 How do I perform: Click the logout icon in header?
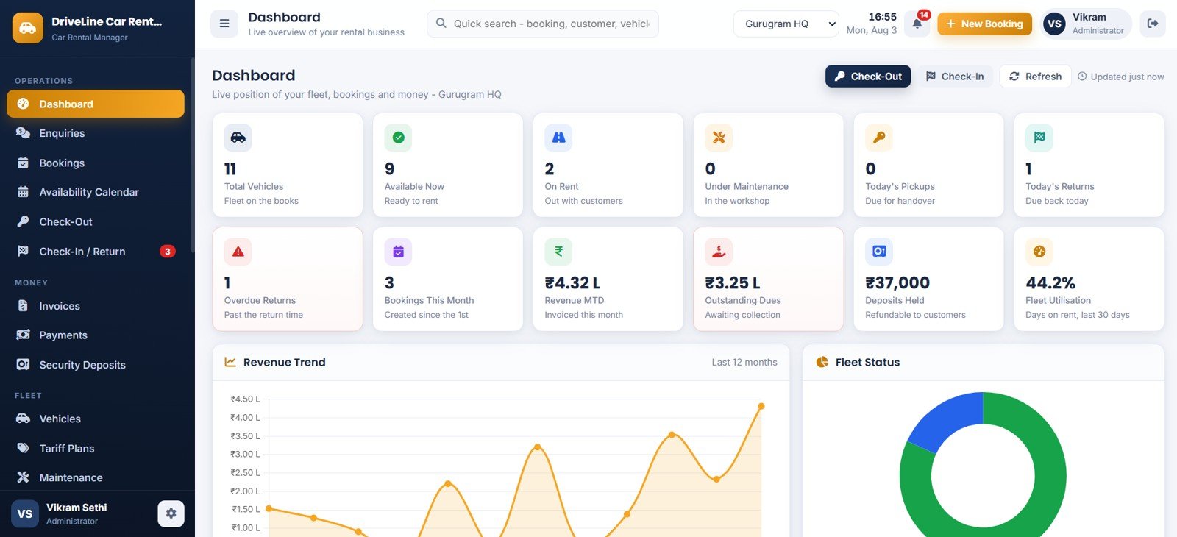(1153, 24)
